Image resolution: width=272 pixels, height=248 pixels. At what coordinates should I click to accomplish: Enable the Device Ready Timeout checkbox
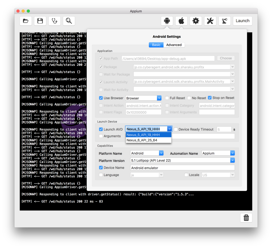(x=176, y=129)
